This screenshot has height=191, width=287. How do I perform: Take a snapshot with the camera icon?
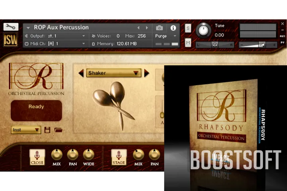tap(159, 28)
